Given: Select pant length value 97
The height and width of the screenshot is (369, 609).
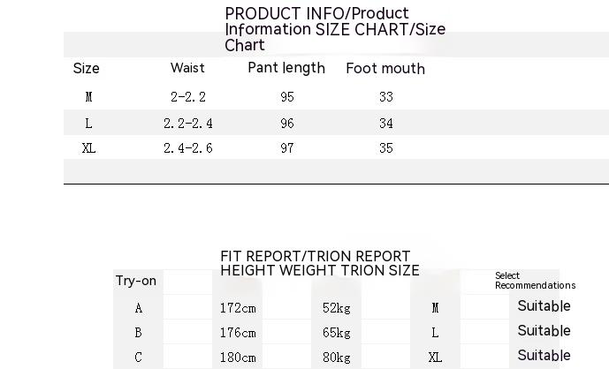Looking at the screenshot, I should pyautogui.click(x=286, y=148).
